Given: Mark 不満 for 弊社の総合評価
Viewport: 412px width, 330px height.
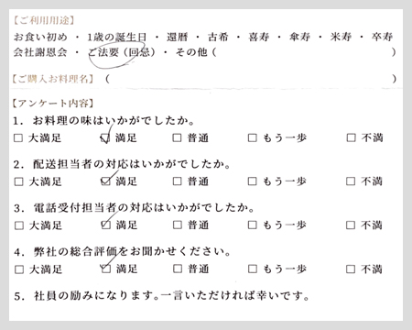Looking at the screenshot, I should pyautogui.click(x=351, y=269).
